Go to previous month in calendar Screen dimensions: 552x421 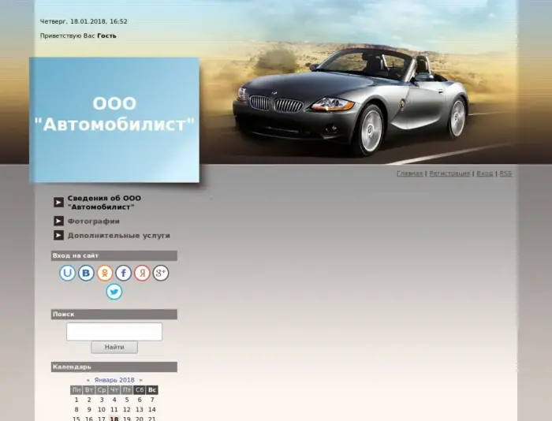click(88, 380)
